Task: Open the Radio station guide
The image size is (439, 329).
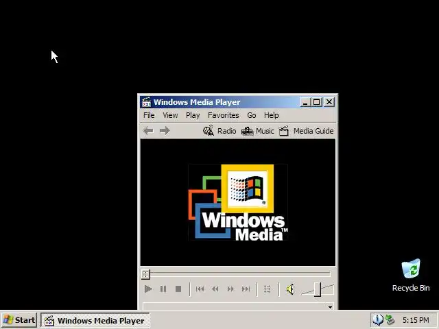Action: pyautogui.click(x=219, y=131)
